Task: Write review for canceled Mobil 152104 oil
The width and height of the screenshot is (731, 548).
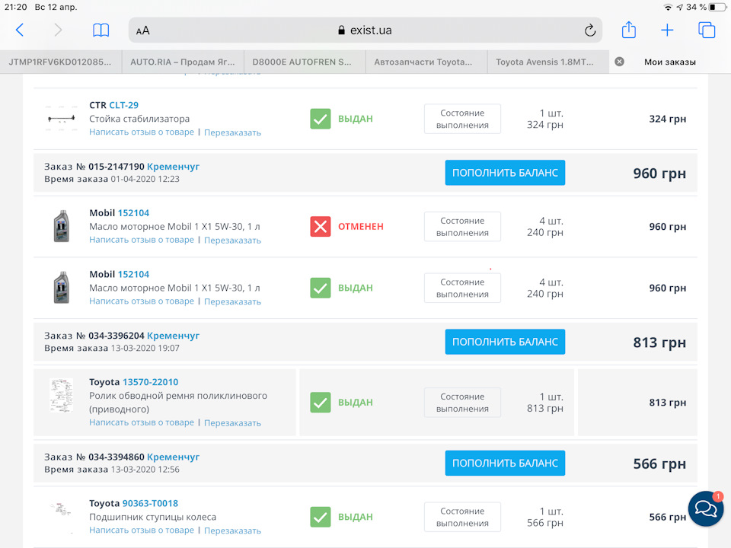Action: pos(142,240)
